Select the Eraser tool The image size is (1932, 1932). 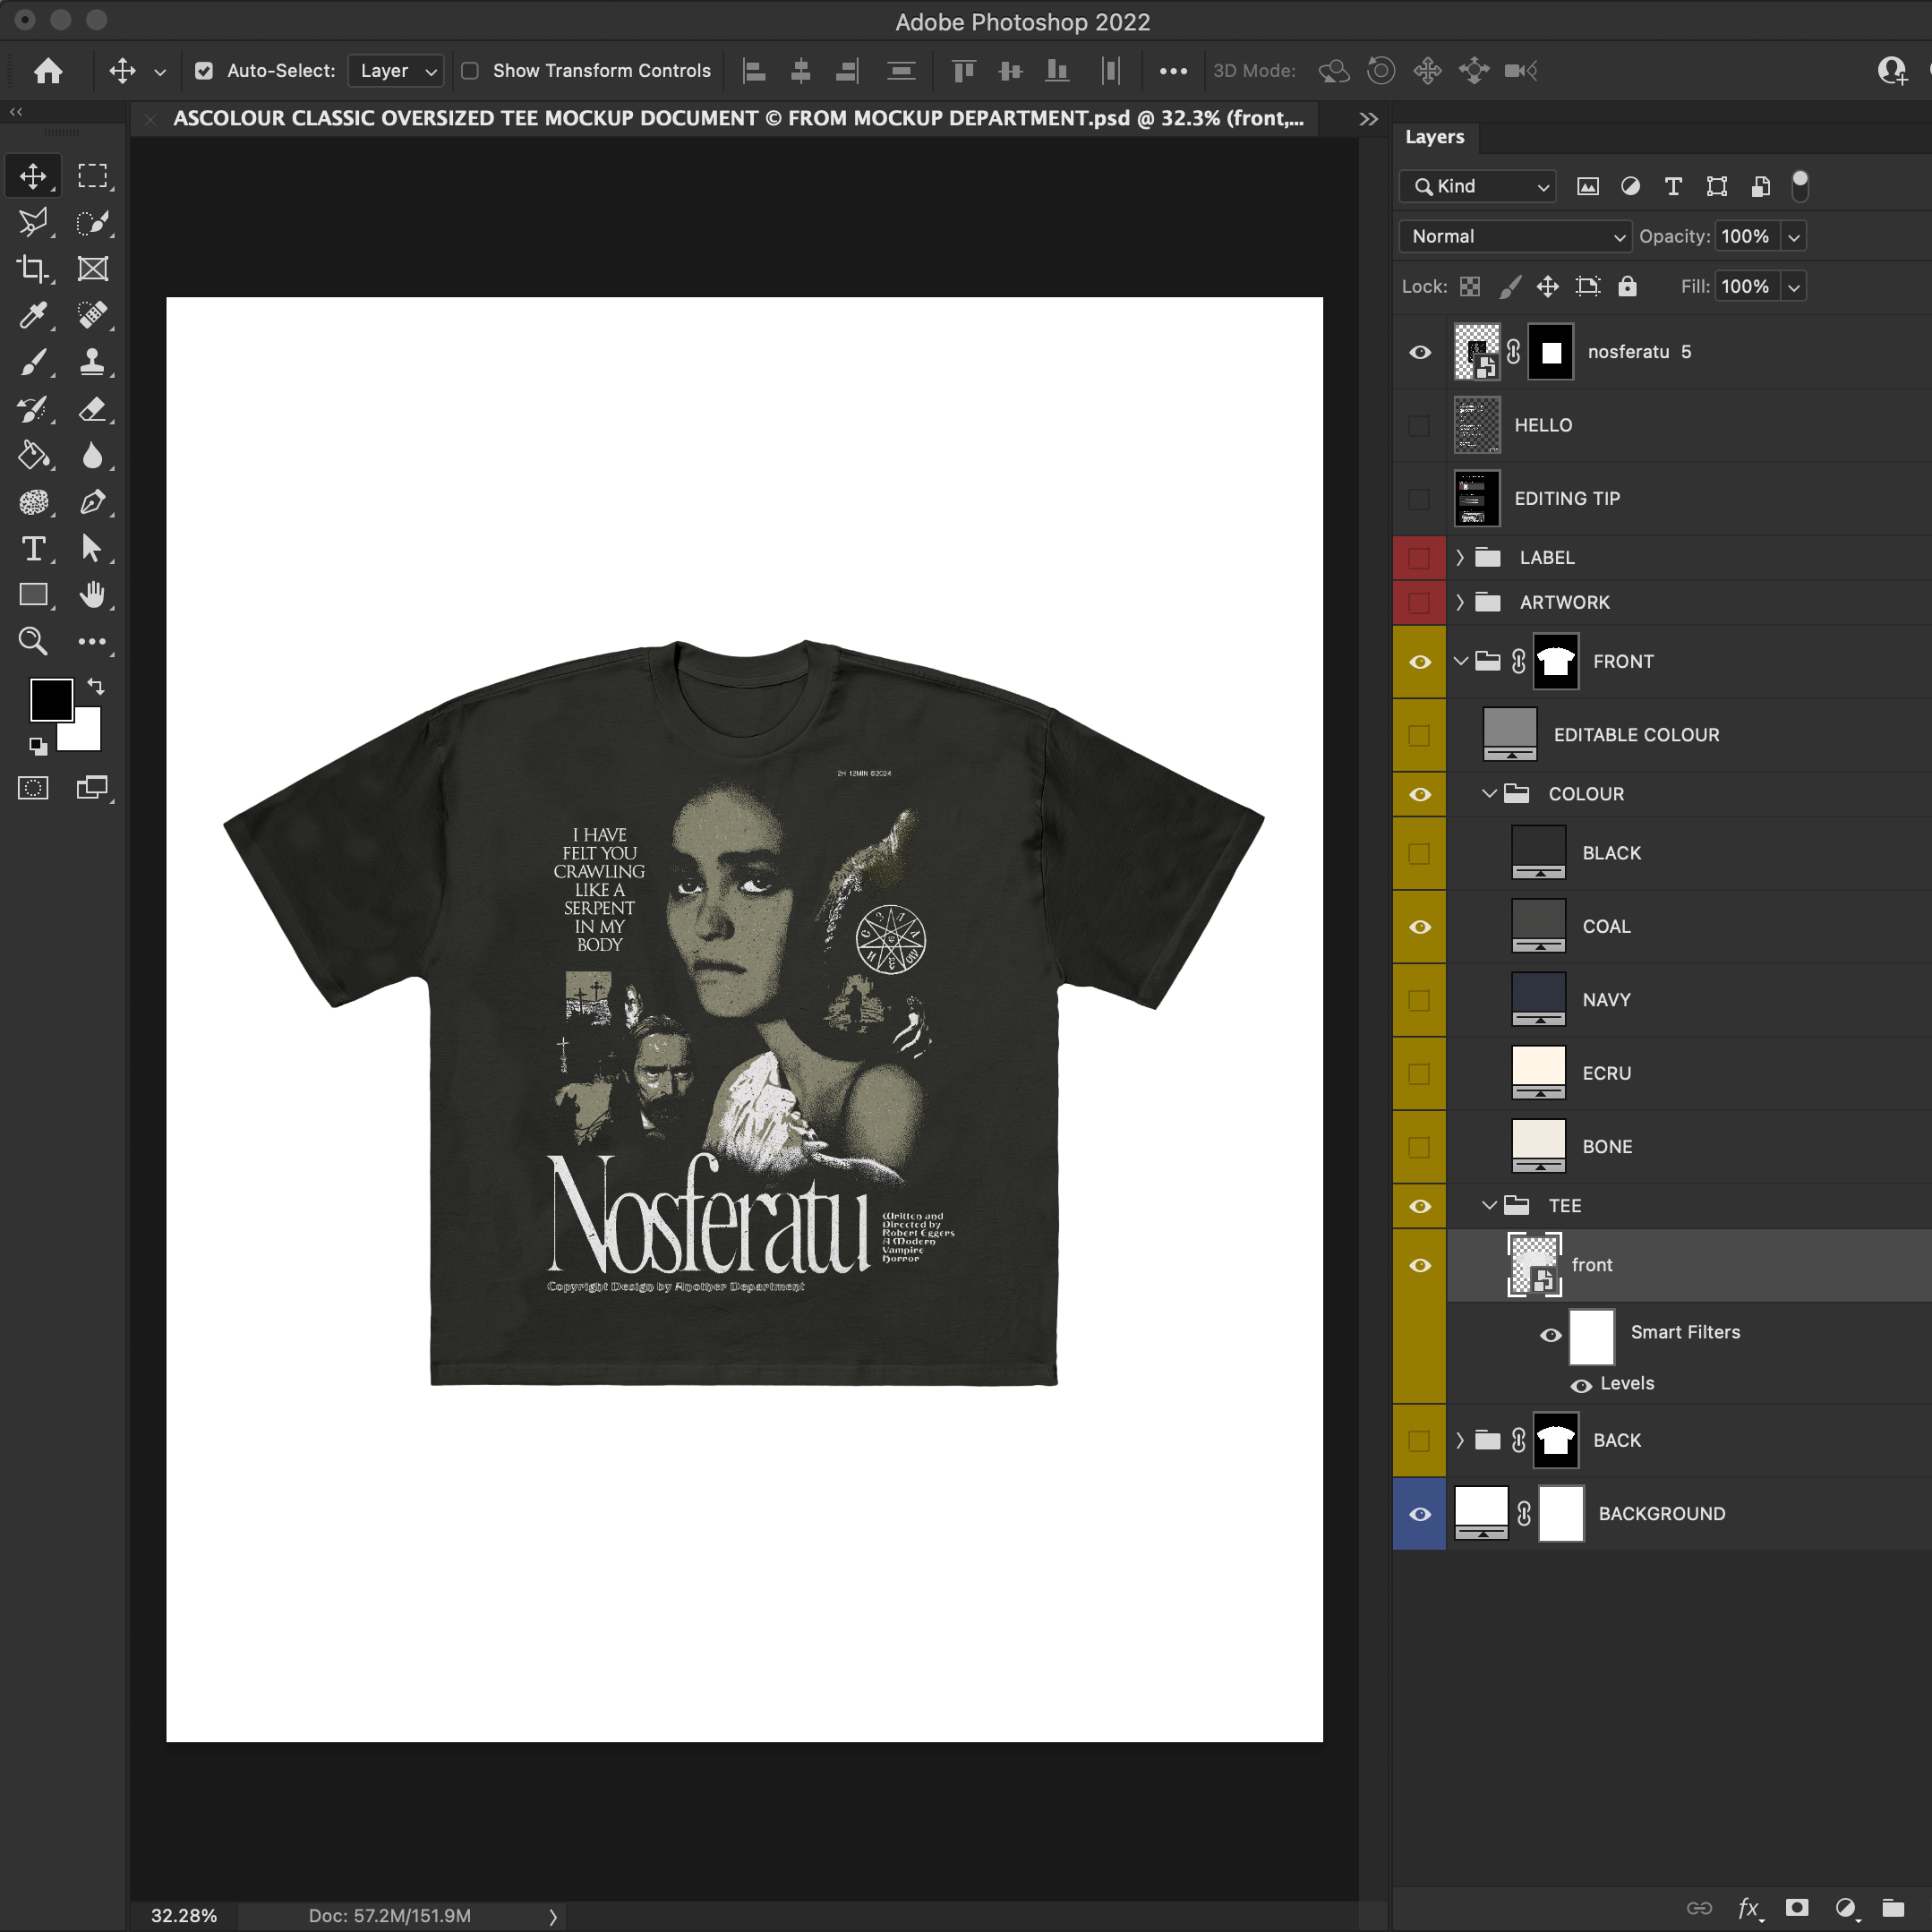(x=92, y=408)
